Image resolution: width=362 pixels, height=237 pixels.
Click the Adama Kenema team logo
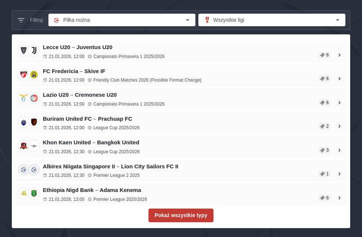click(34, 193)
